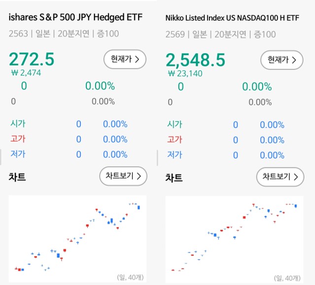Click the green 0.00% change in the Nikko panel

(x=257, y=87)
